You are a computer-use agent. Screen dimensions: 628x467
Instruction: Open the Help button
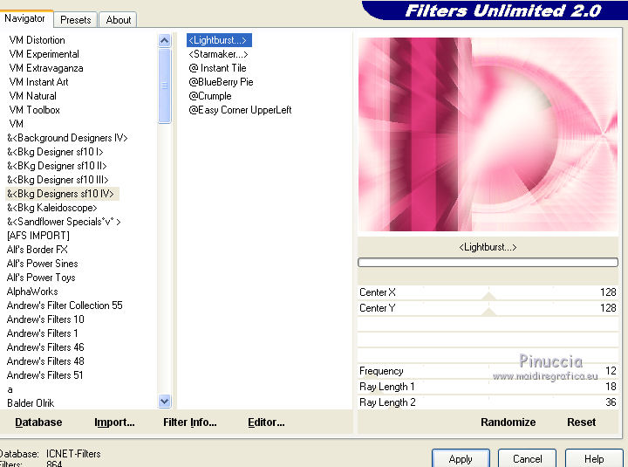tap(594, 458)
